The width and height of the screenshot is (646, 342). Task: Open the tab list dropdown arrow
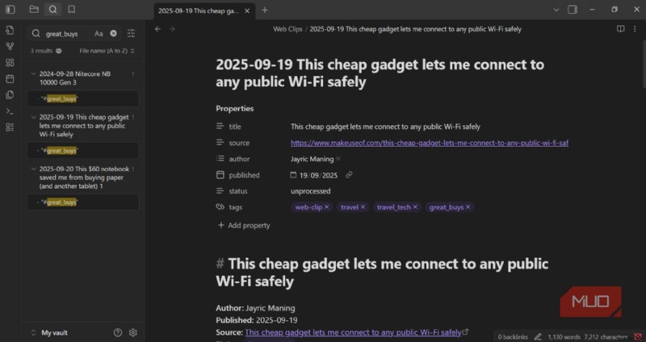[x=556, y=10]
